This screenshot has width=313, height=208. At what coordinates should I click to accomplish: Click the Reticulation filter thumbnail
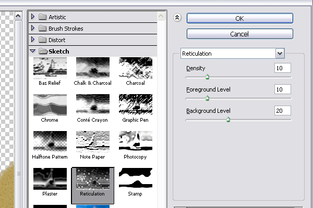[x=93, y=179]
